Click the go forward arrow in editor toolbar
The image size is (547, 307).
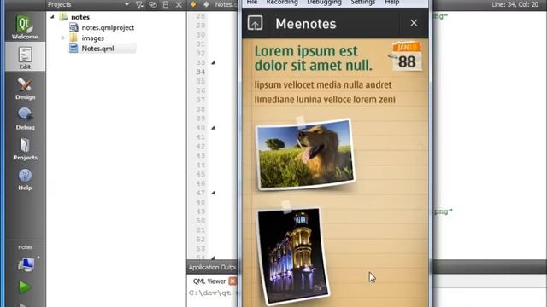point(206,4)
